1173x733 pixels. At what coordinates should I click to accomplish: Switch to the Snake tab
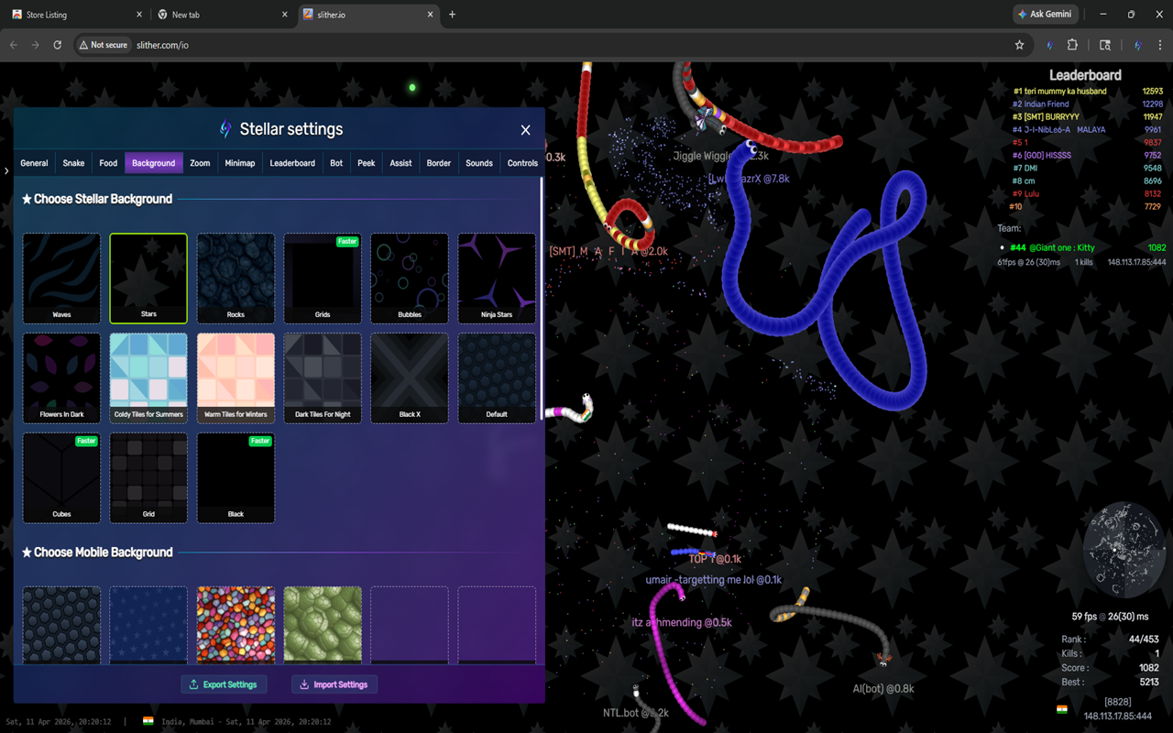(x=73, y=163)
